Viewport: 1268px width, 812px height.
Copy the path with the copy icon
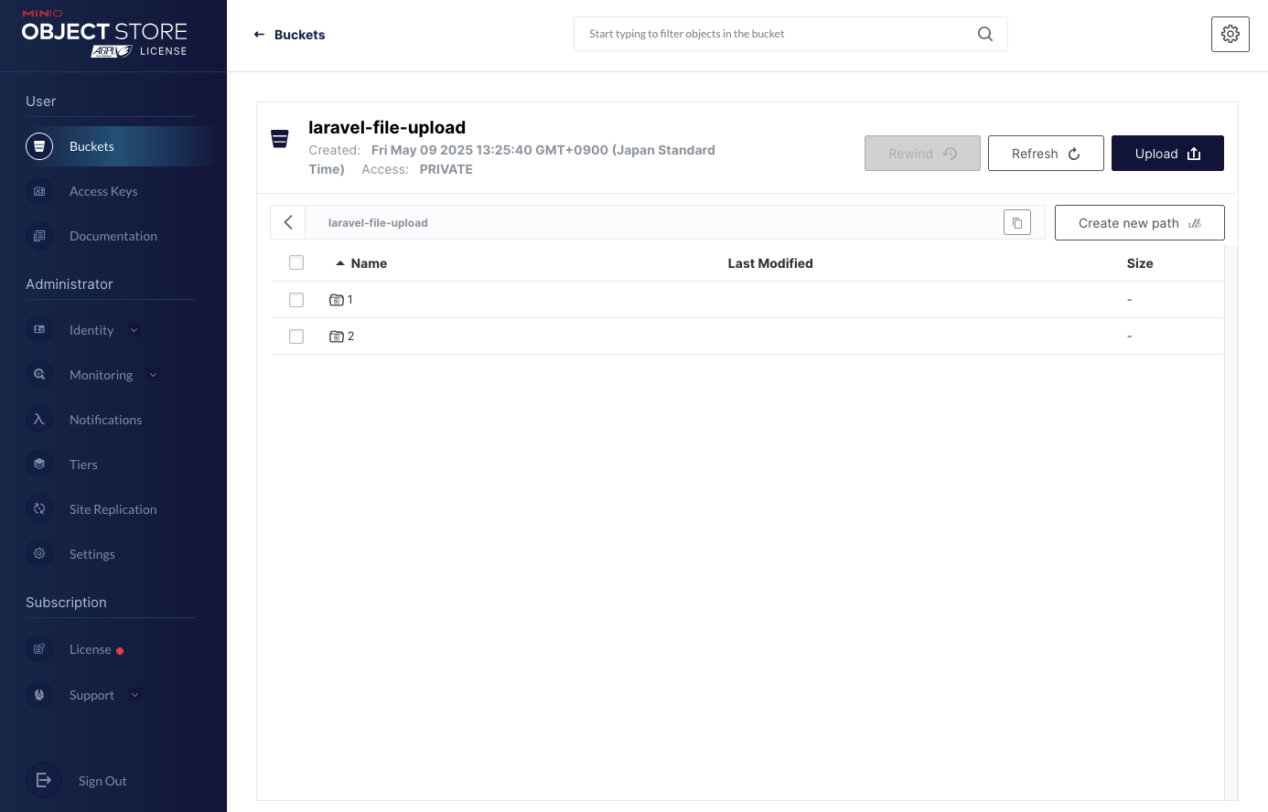1017,223
